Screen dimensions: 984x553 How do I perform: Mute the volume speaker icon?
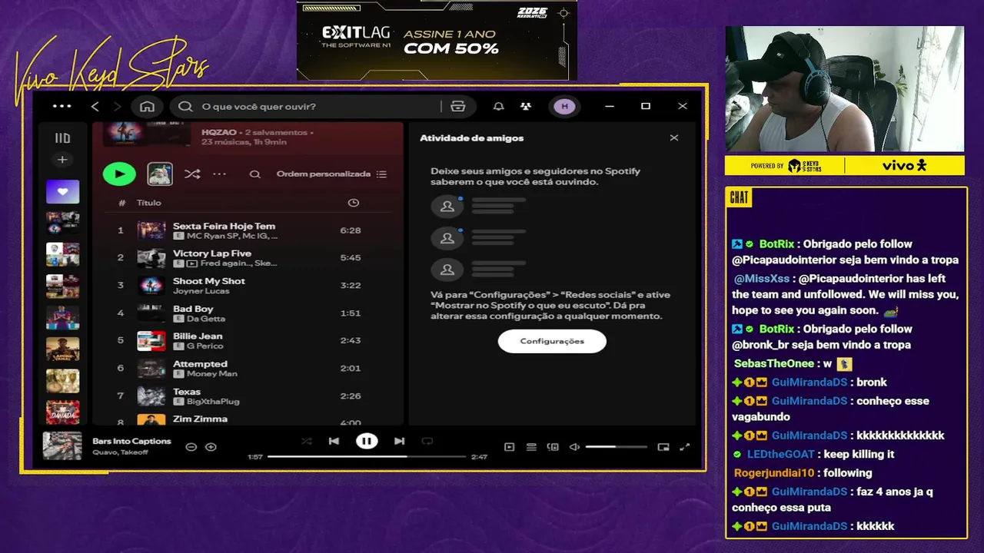point(574,447)
